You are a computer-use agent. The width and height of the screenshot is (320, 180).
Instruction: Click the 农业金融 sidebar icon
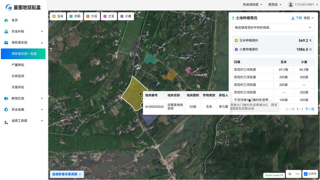pos(6,110)
